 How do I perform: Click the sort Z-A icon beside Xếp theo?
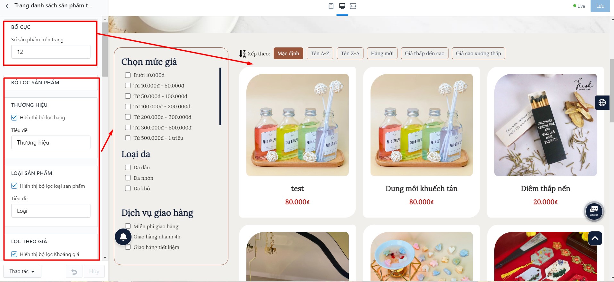pyautogui.click(x=243, y=54)
